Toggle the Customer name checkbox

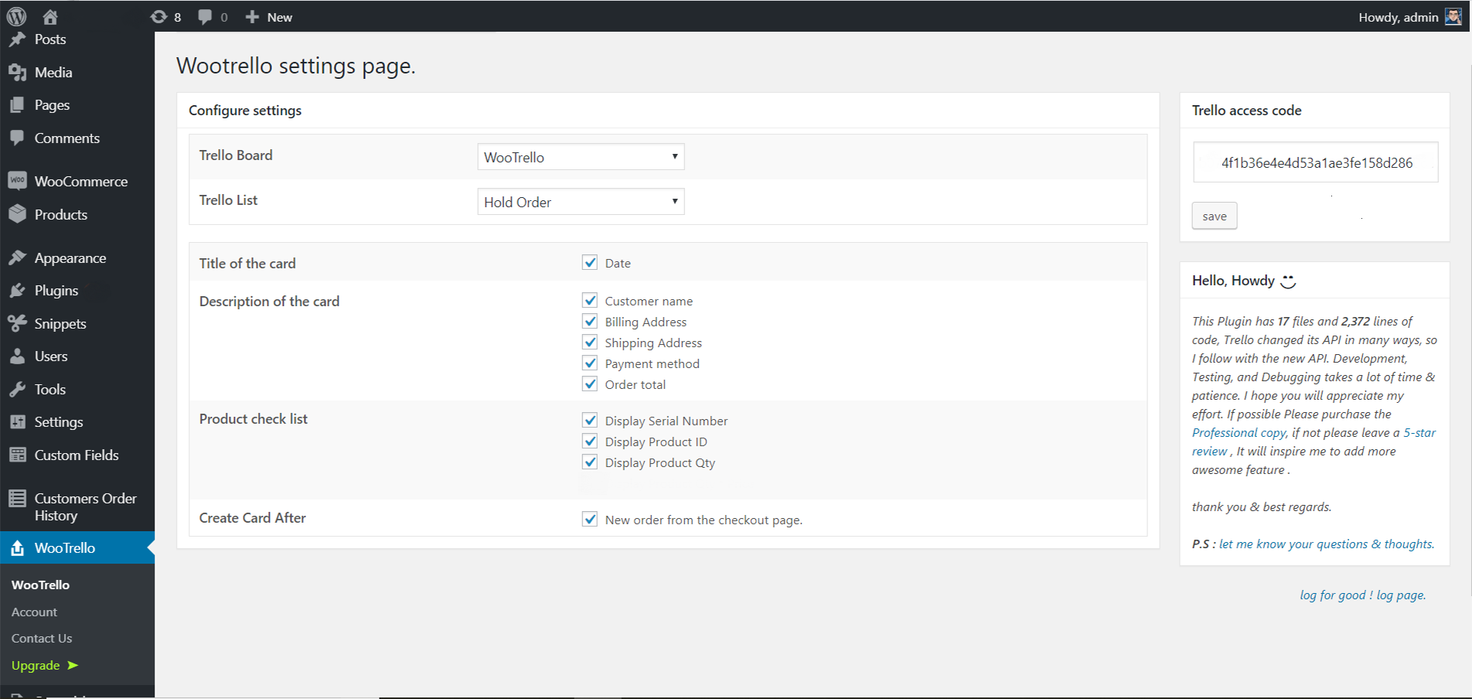point(590,300)
